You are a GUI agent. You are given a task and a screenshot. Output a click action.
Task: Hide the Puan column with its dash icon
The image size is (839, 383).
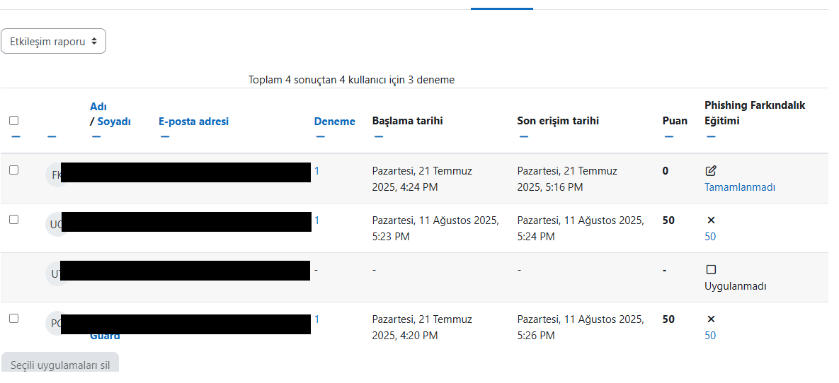pos(668,136)
